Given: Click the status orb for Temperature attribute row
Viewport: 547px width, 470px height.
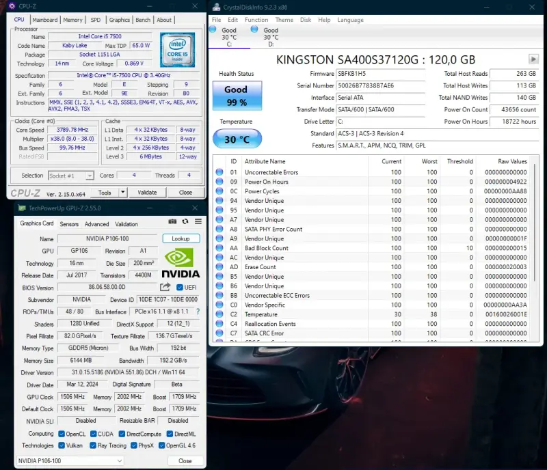Looking at the screenshot, I should (219, 314).
